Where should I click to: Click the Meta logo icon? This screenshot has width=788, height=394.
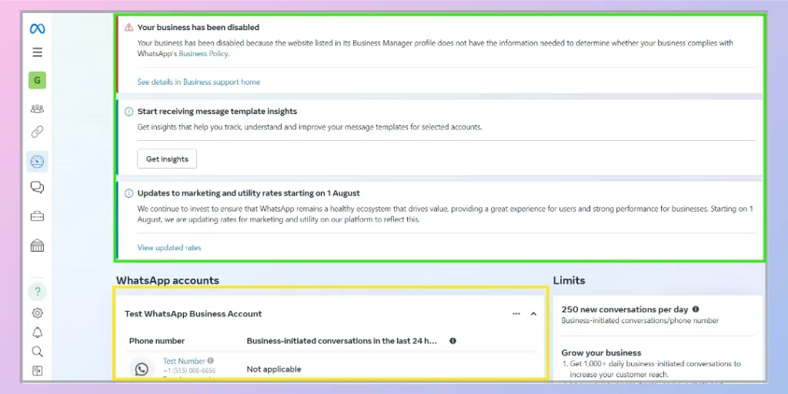pos(37,28)
